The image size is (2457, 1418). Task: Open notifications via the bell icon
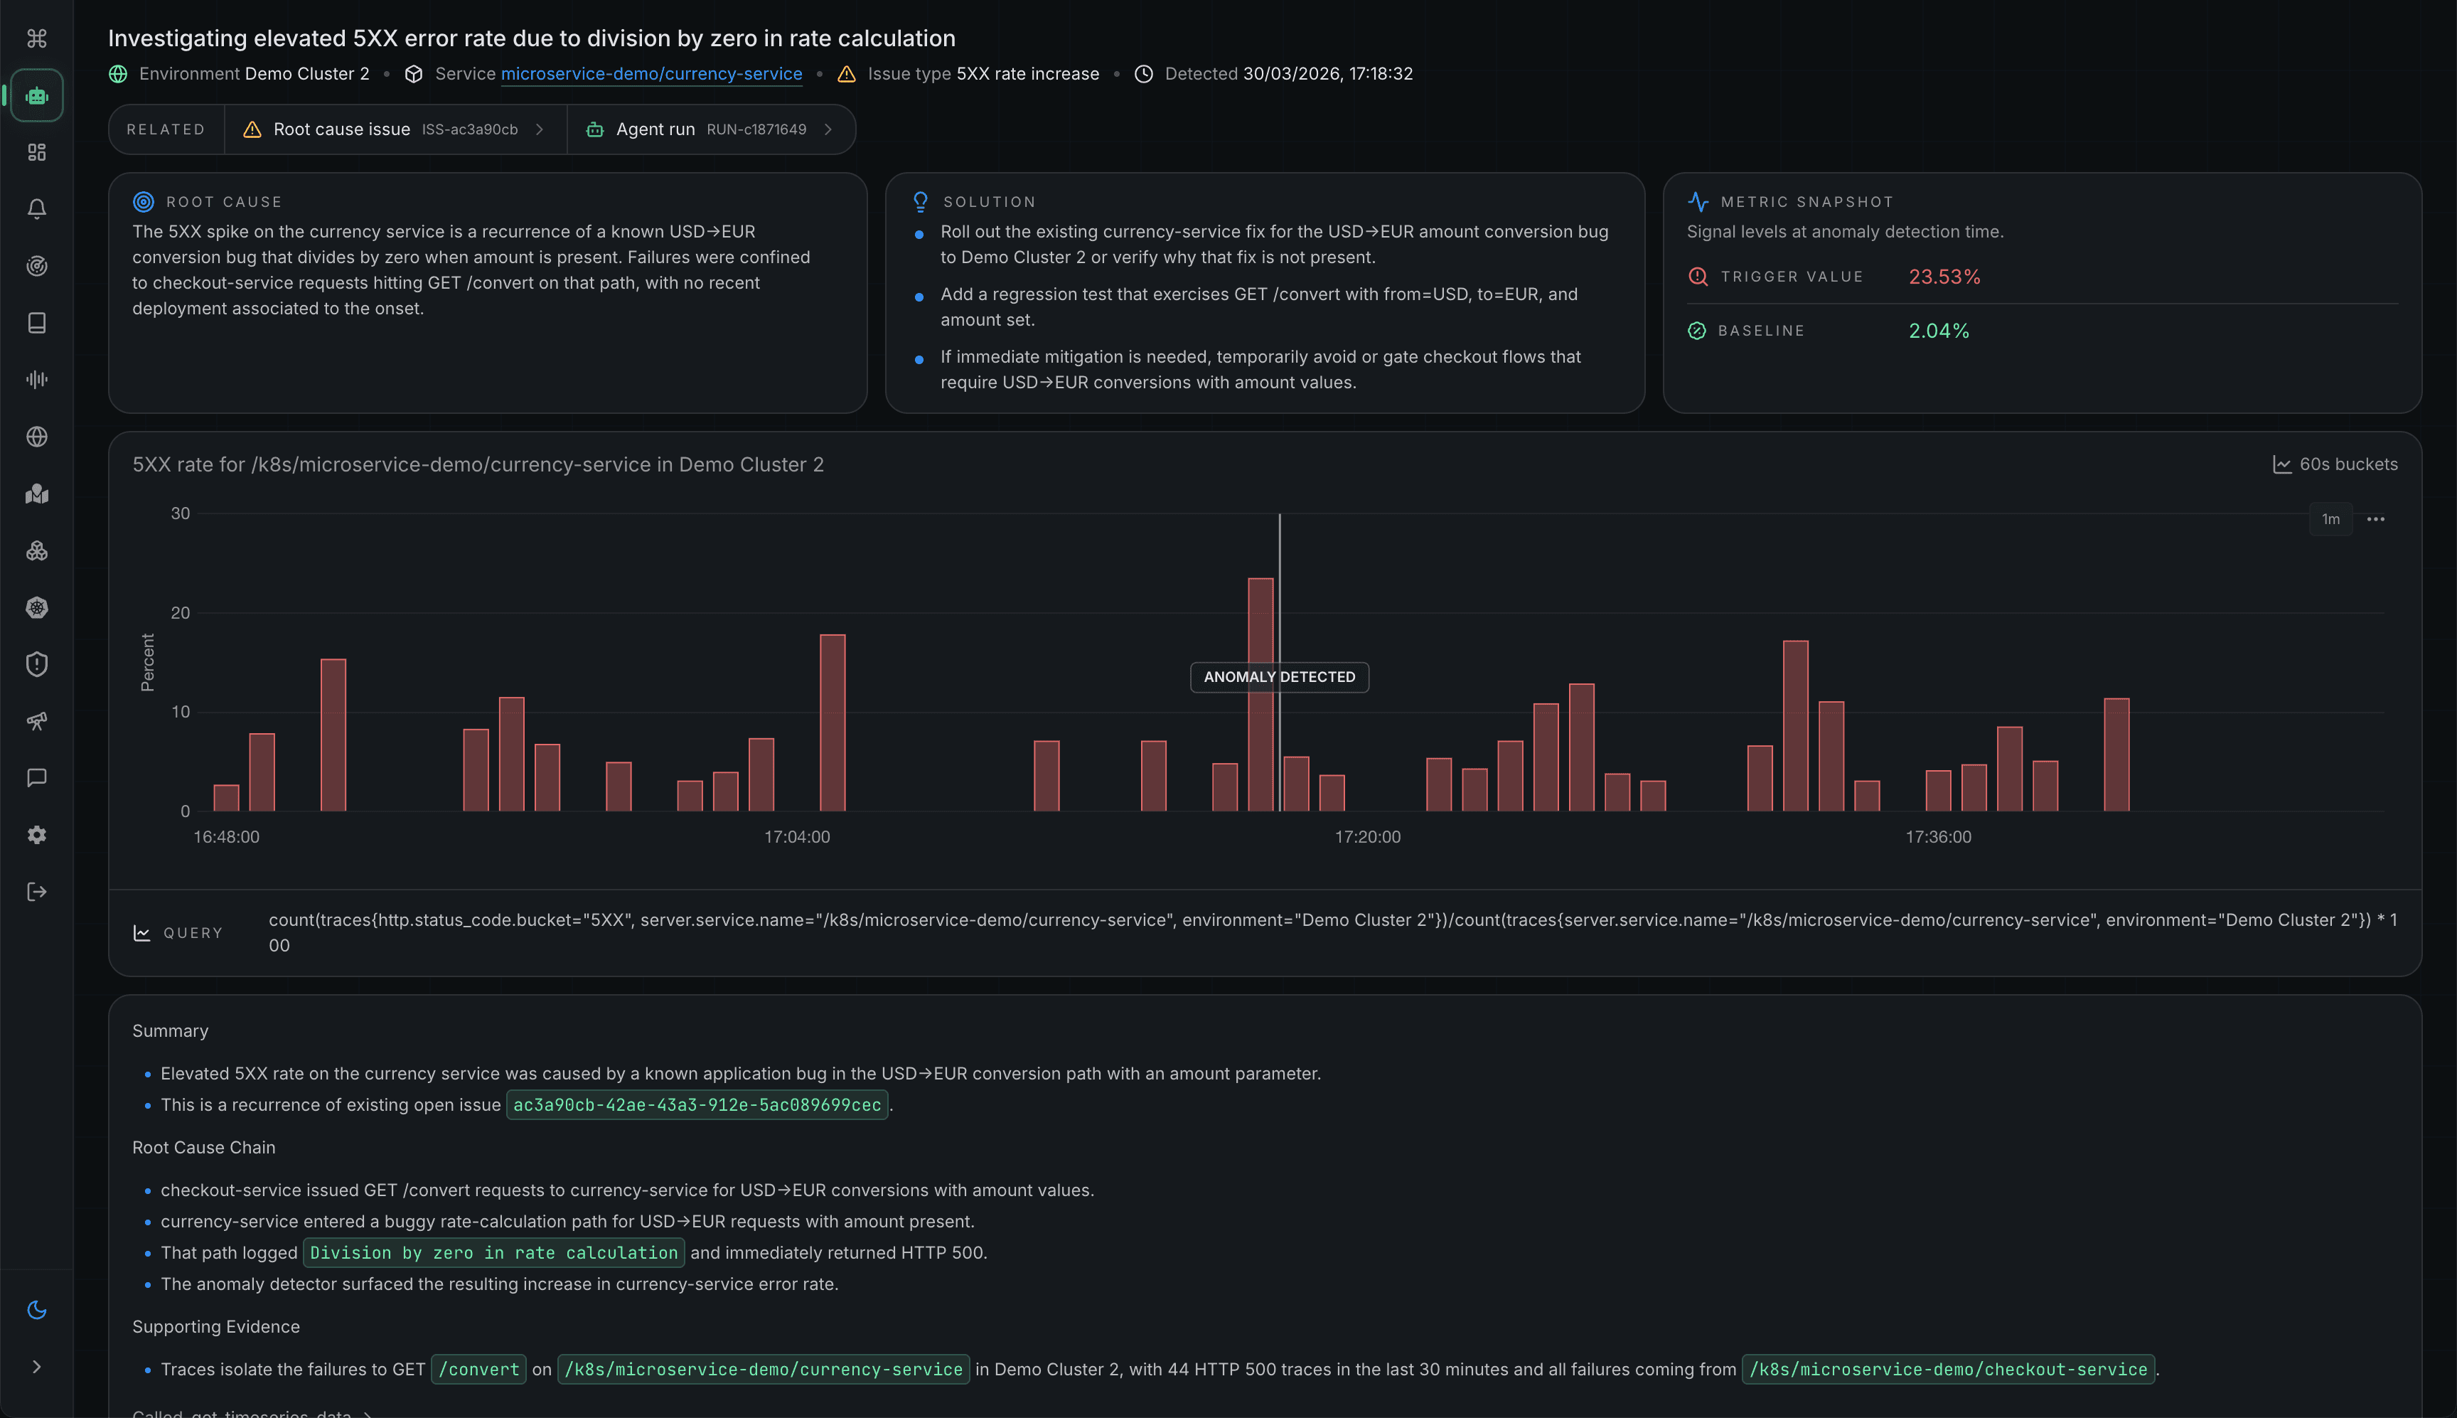pyautogui.click(x=37, y=208)
